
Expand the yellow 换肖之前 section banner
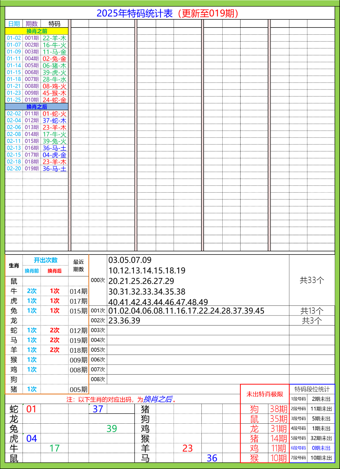point(37,31)
